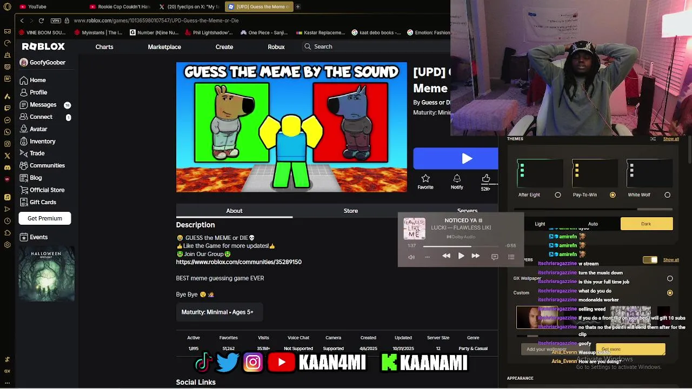Select the After Eight theme radio button
This screenshot has width=692, height=389.
pos(558,195)
